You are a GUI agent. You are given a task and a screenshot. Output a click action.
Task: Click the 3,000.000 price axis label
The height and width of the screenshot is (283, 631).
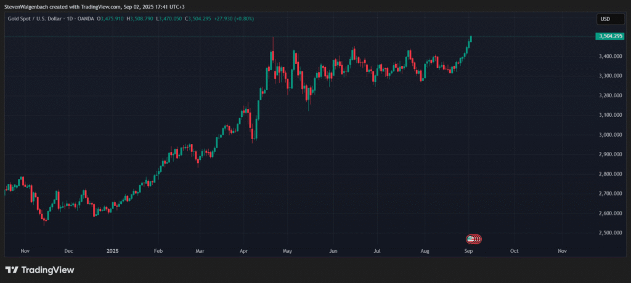coord(611,135)
